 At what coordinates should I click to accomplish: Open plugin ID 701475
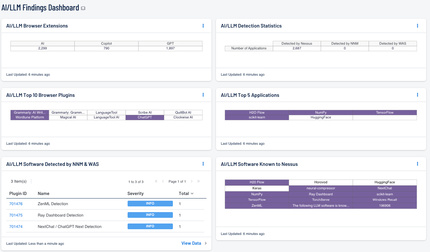pos(16,215)
